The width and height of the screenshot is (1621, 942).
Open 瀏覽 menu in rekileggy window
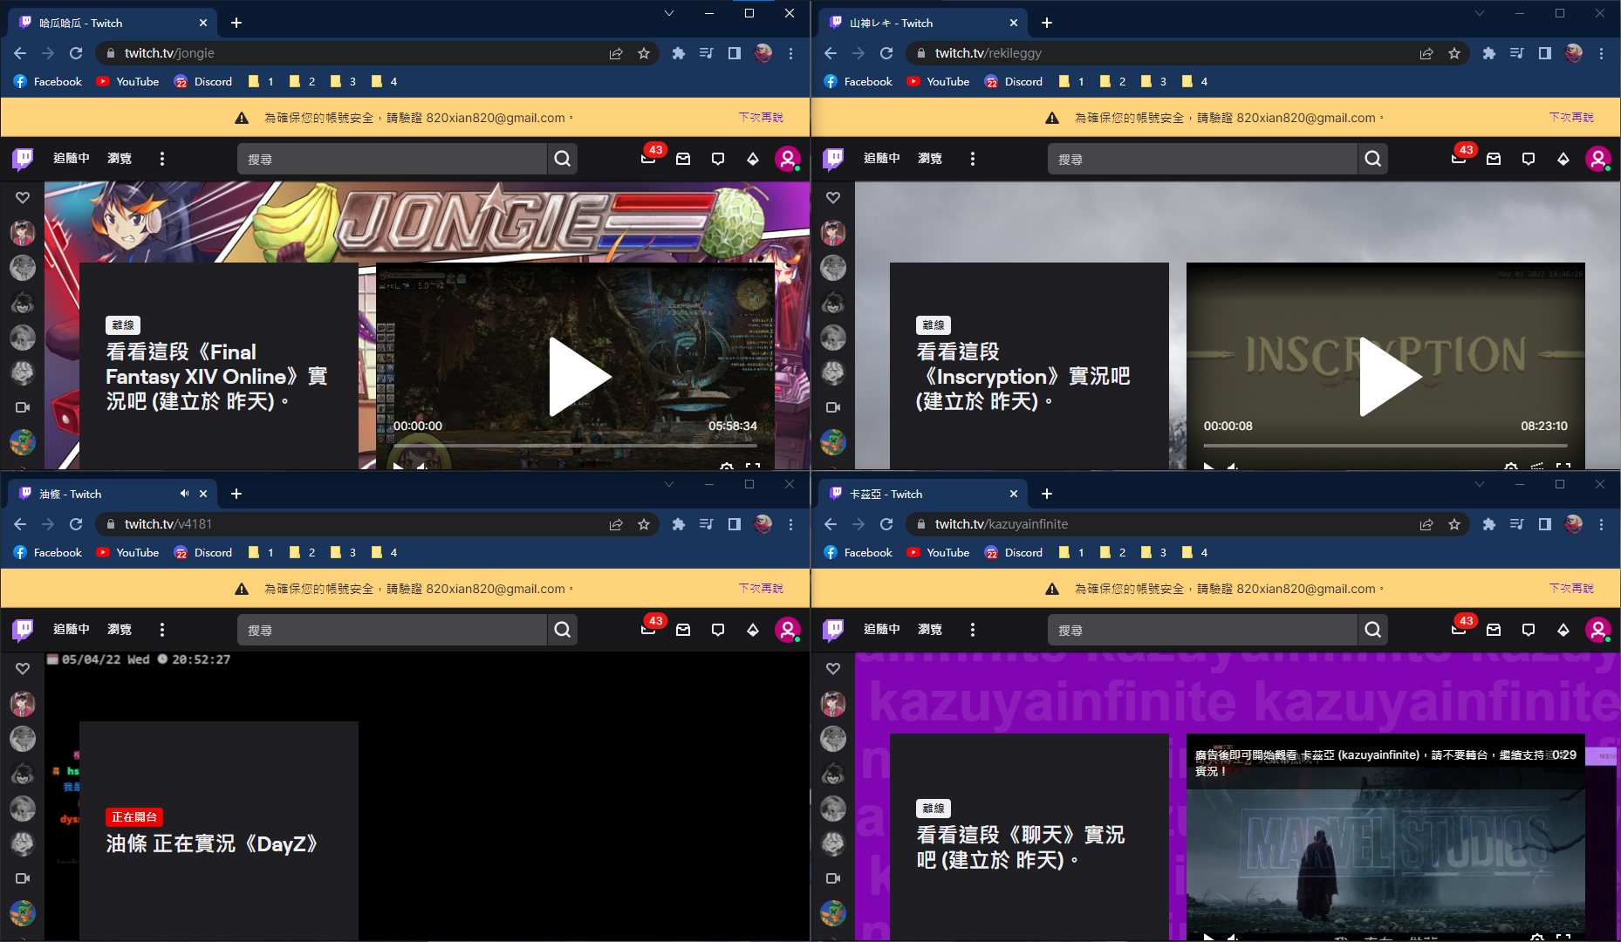930,159
